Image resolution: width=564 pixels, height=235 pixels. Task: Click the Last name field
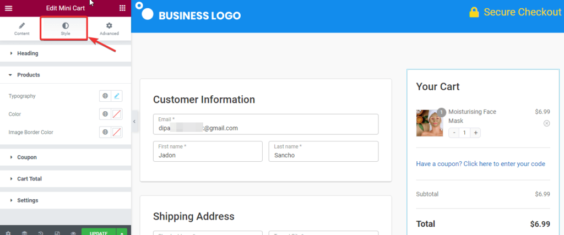(x=323, y=151)
